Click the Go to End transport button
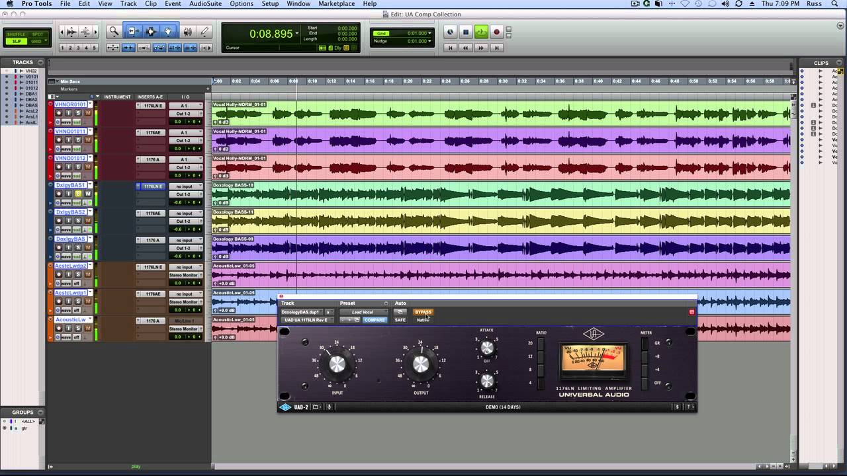The width and height of the screenshot is (847, 476). pyautogui.click(x=496, y=48)
